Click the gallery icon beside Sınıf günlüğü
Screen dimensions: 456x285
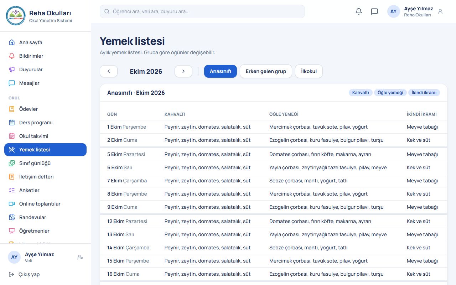click(x=12, y=163)
